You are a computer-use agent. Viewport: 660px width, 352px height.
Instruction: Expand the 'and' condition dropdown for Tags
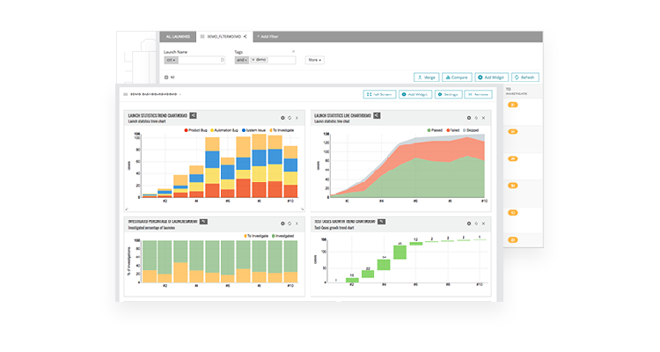click(x=242, y=60)
